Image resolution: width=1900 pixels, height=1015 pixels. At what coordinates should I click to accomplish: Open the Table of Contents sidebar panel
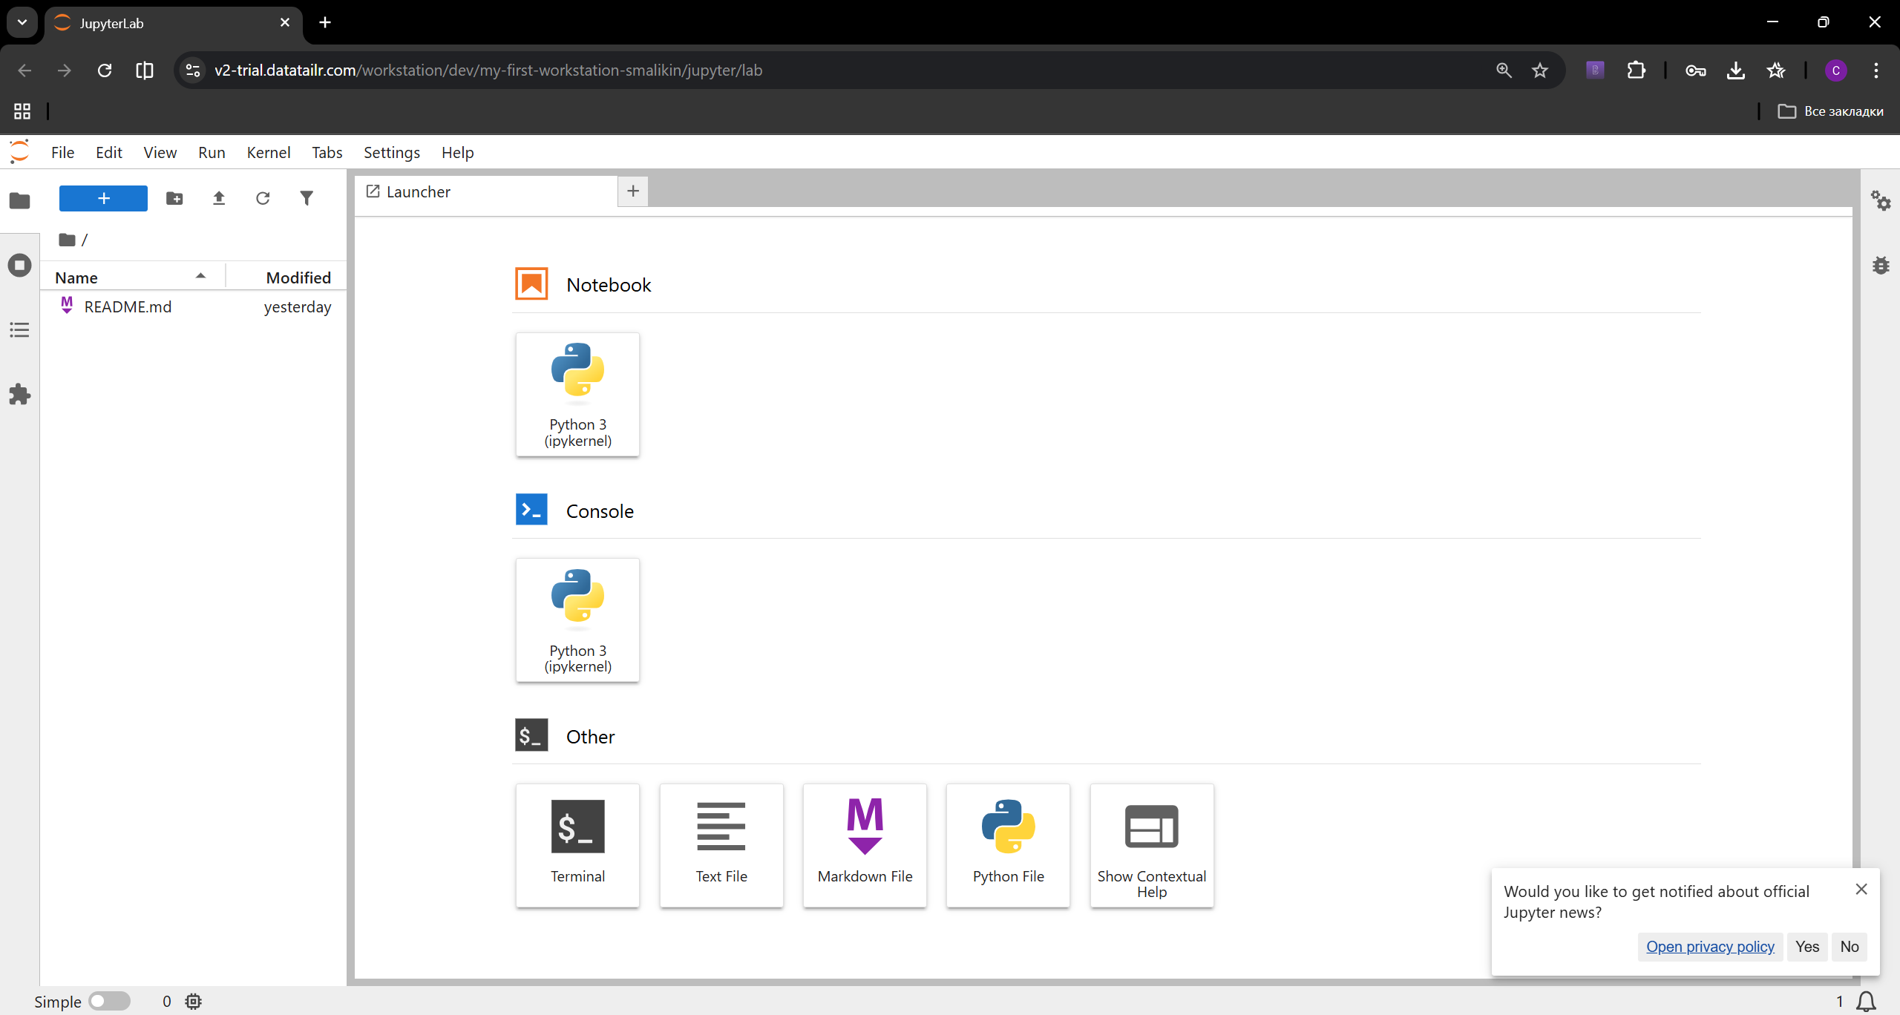point(20,329)
